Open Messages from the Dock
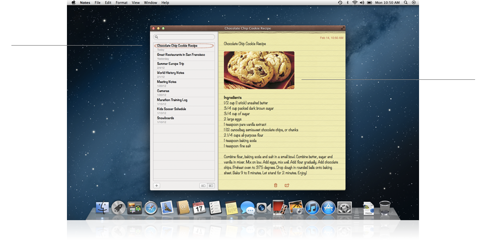The image size is (486, 240). [x=247, y=208]
